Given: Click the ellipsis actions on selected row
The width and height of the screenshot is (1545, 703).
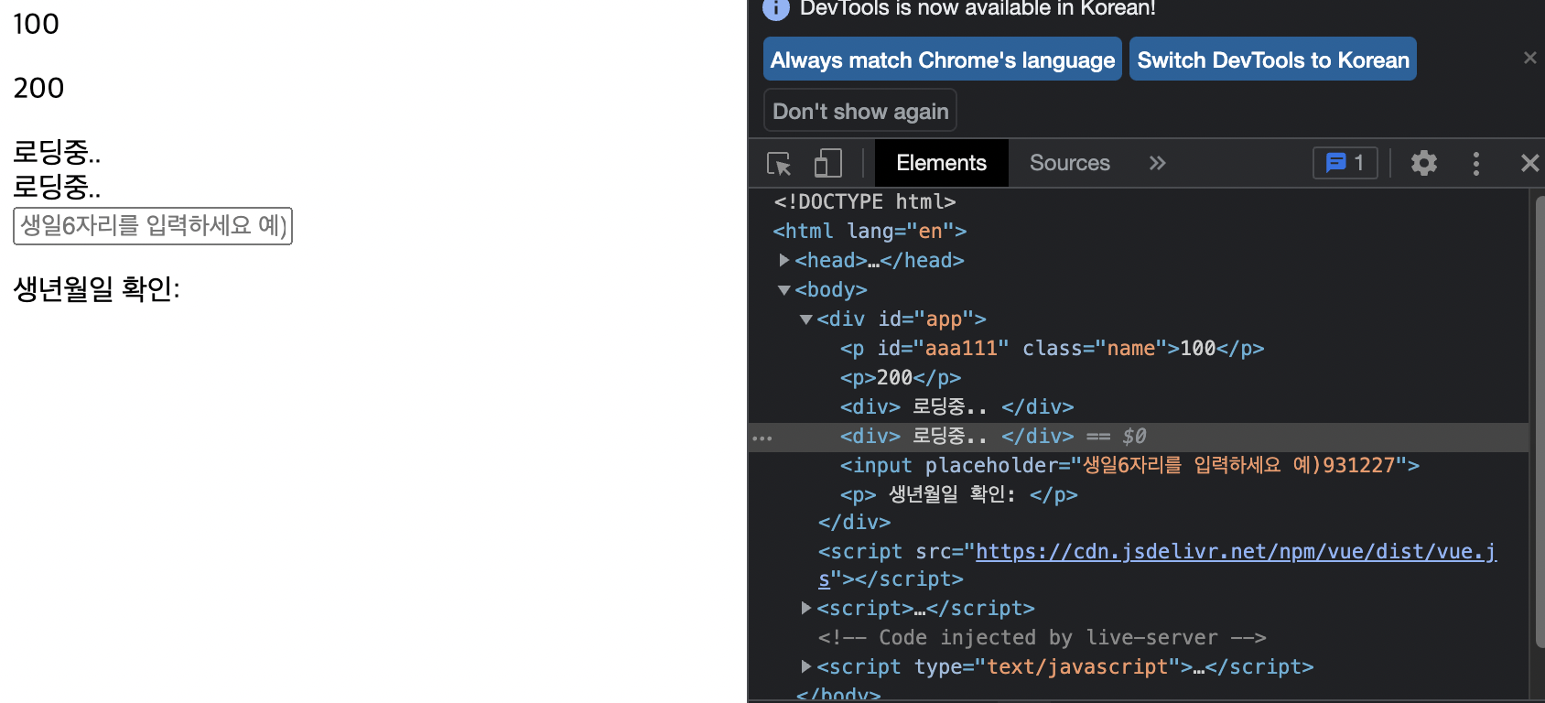Looking at the screenshot, I should point(762,438).
